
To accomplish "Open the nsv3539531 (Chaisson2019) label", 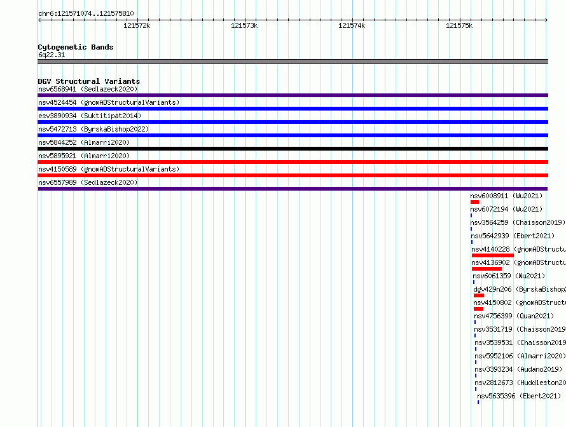I will click(520, 342).
